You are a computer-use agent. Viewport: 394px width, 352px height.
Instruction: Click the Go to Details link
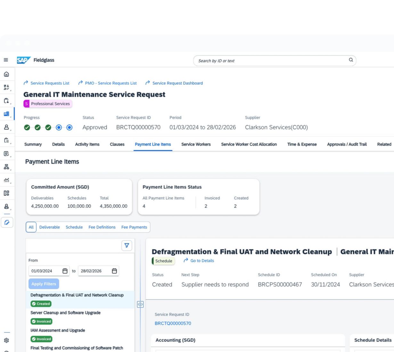point(202,261)
